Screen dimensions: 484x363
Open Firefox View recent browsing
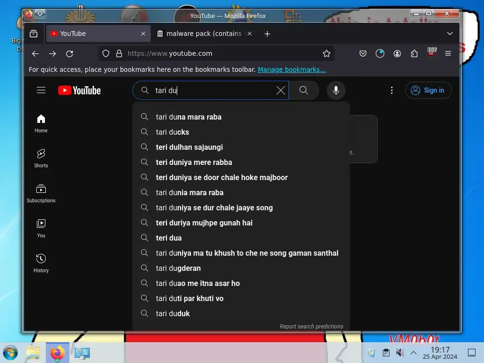pos(34,34)
